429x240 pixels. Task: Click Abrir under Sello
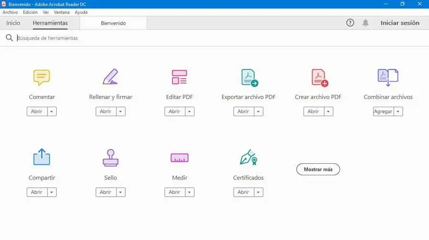click(x=106, y=192)
